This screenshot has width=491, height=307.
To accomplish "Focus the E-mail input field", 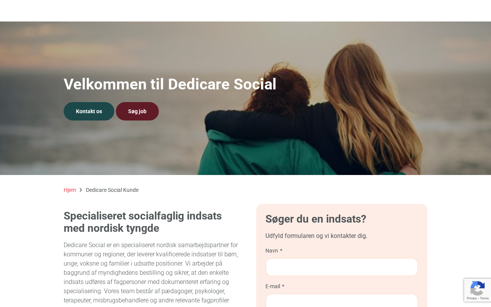I will [342, 300].
